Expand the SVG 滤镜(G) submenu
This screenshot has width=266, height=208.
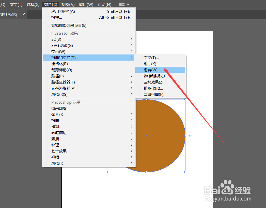tap(89, 45)
